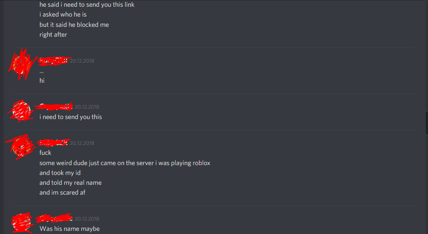Click the 20.12.2018 timestamp above the "hi" message
This screenshot has height=234, width=428.
click(82, 61)
